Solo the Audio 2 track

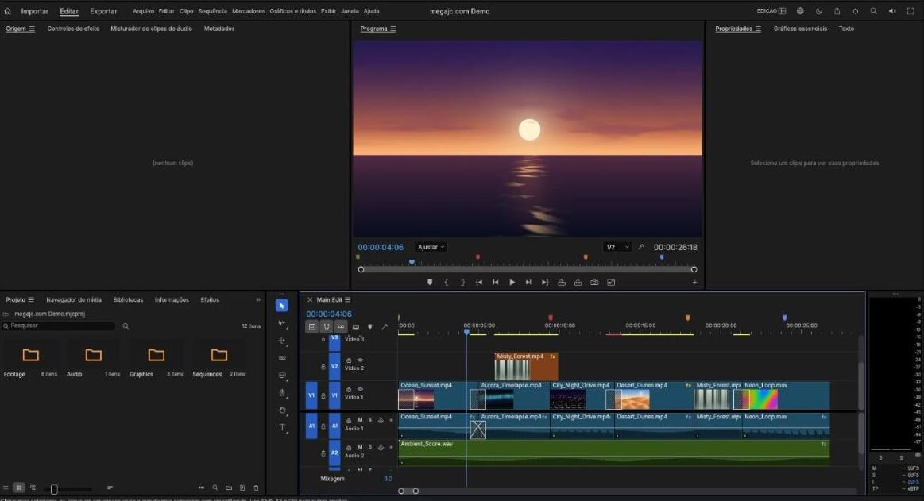click(x=370, y=448)
